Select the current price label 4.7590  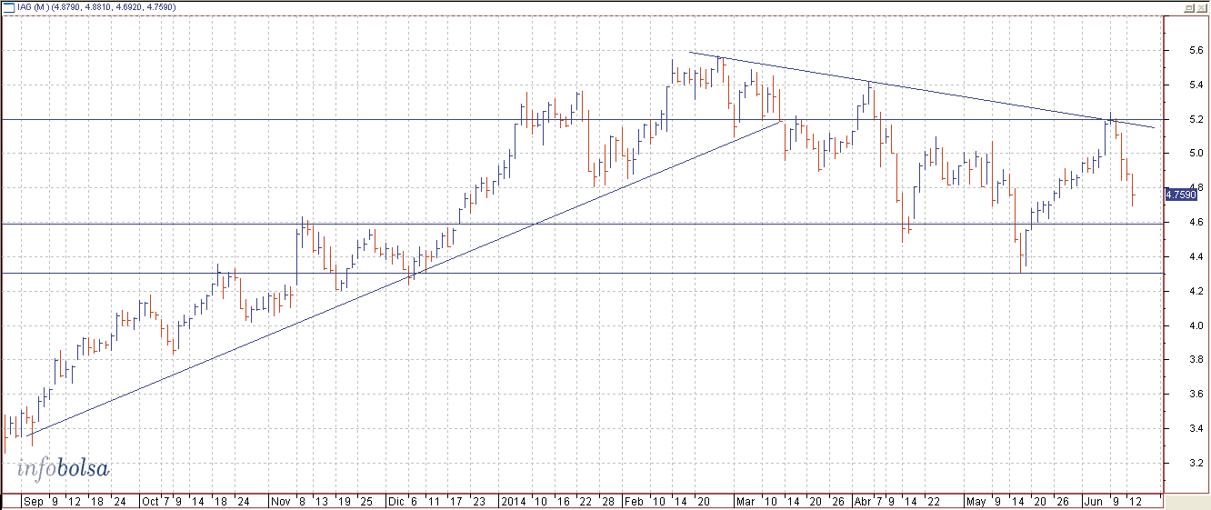(x=1182, y=194)
